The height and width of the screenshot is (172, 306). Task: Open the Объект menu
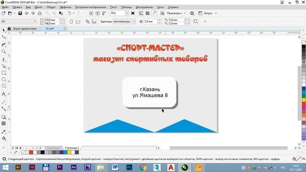pyautogui.click(x=51, y=7)
